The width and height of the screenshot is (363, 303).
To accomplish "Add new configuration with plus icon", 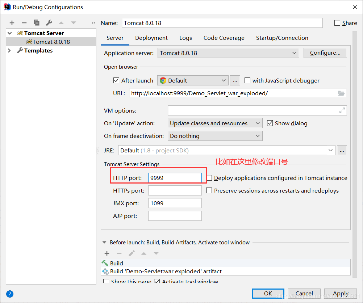I will click(x=12, y=23).
